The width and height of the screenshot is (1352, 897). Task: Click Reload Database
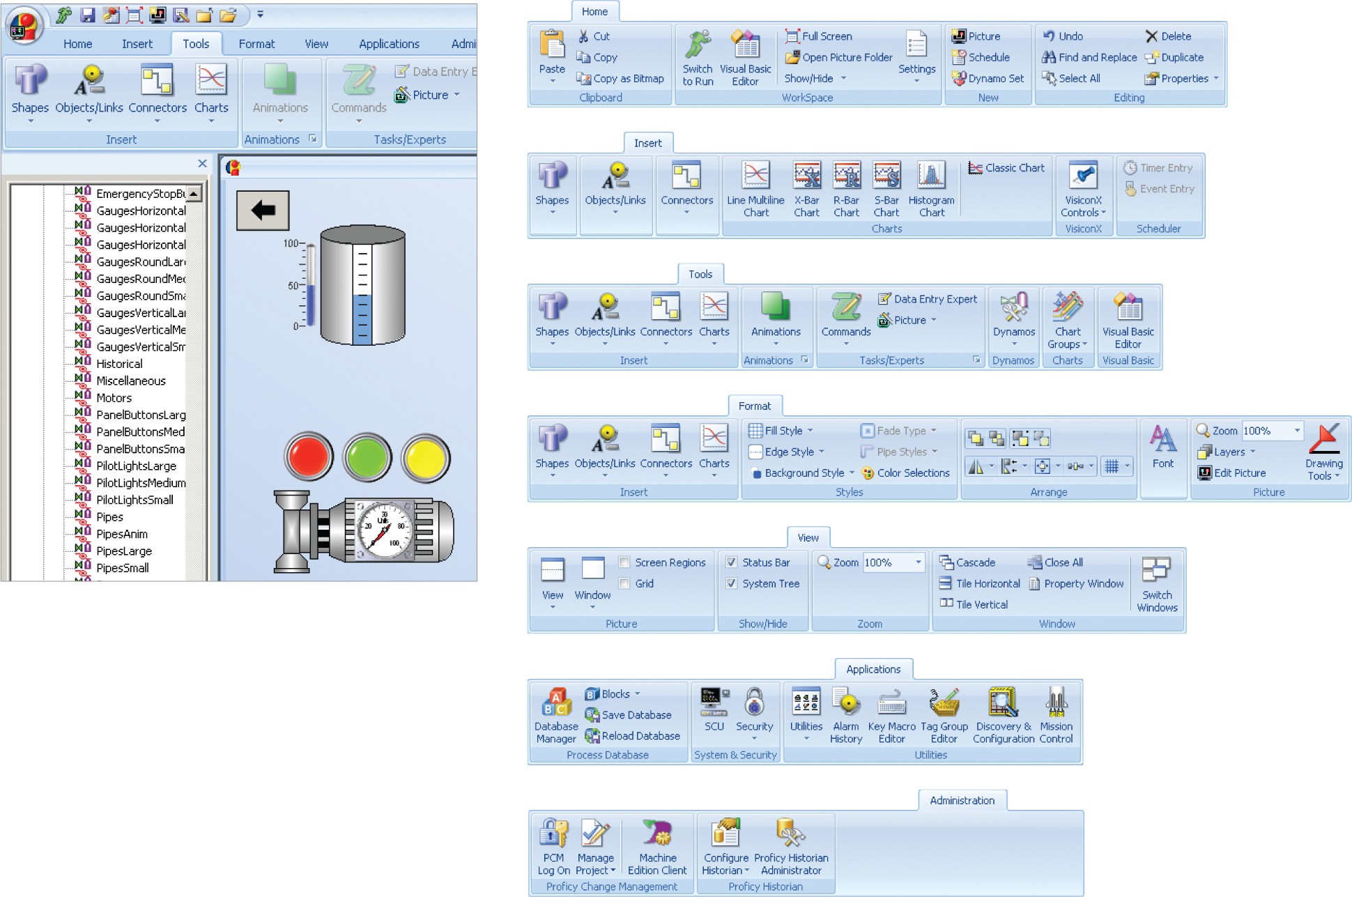(x=632, y=736)
